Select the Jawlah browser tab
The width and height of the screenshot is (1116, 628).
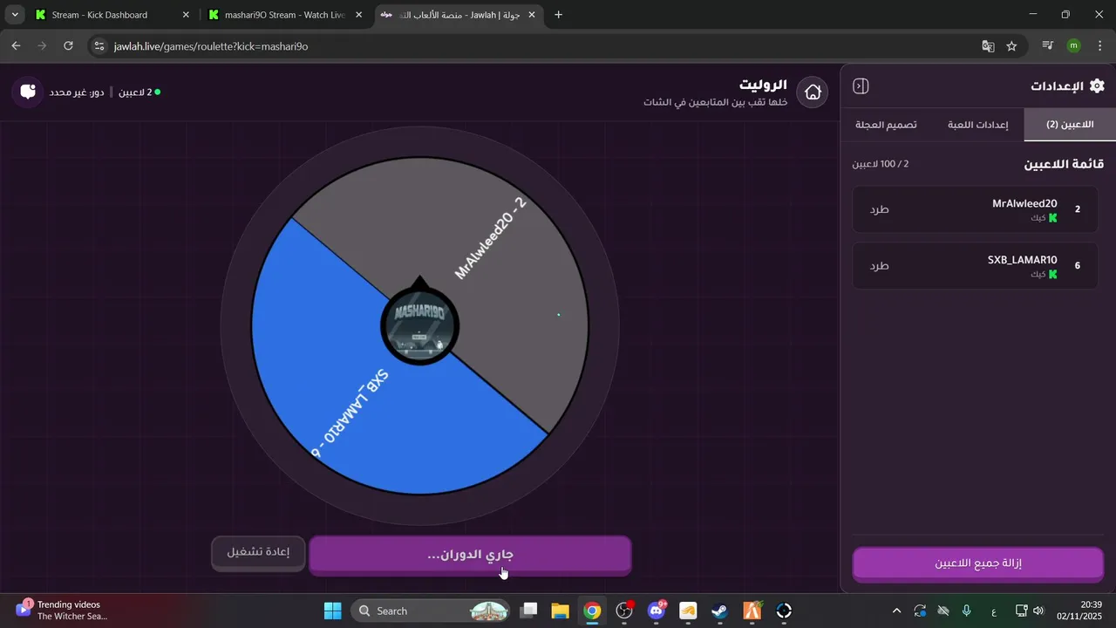coord(459,15)
